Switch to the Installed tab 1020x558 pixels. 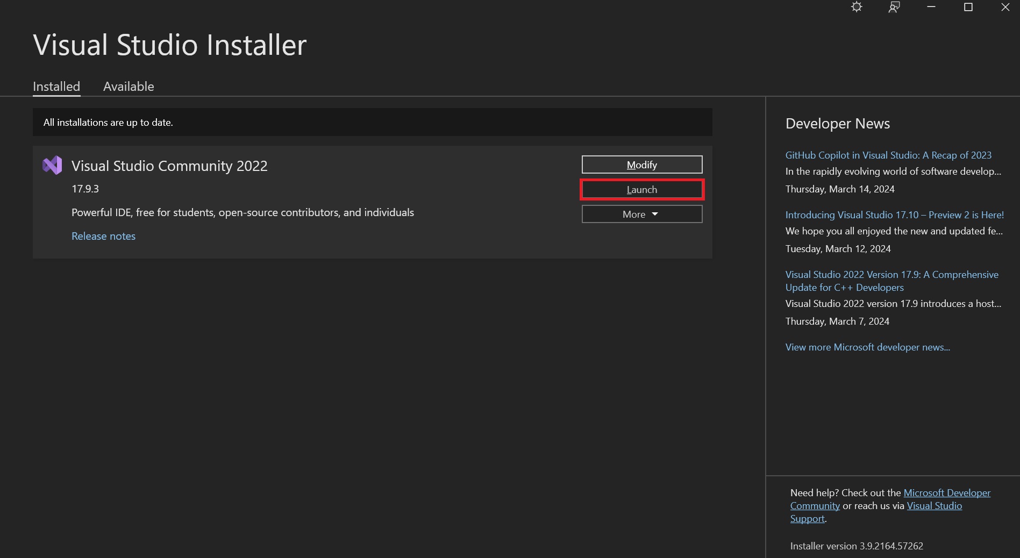click(x=56, y=87)
